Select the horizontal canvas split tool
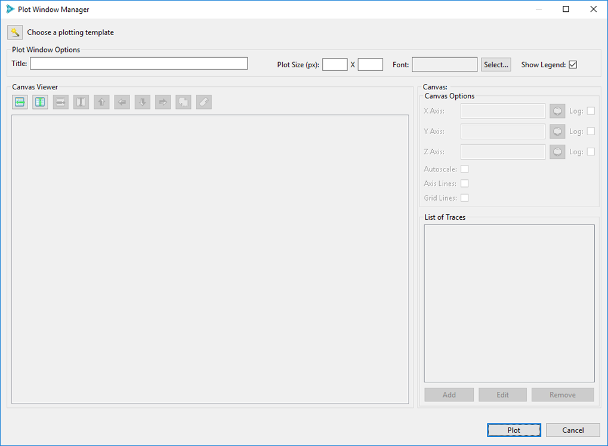 click(x=20, y=102)
